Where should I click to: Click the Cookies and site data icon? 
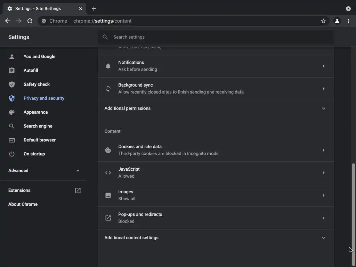pos(108,150)
